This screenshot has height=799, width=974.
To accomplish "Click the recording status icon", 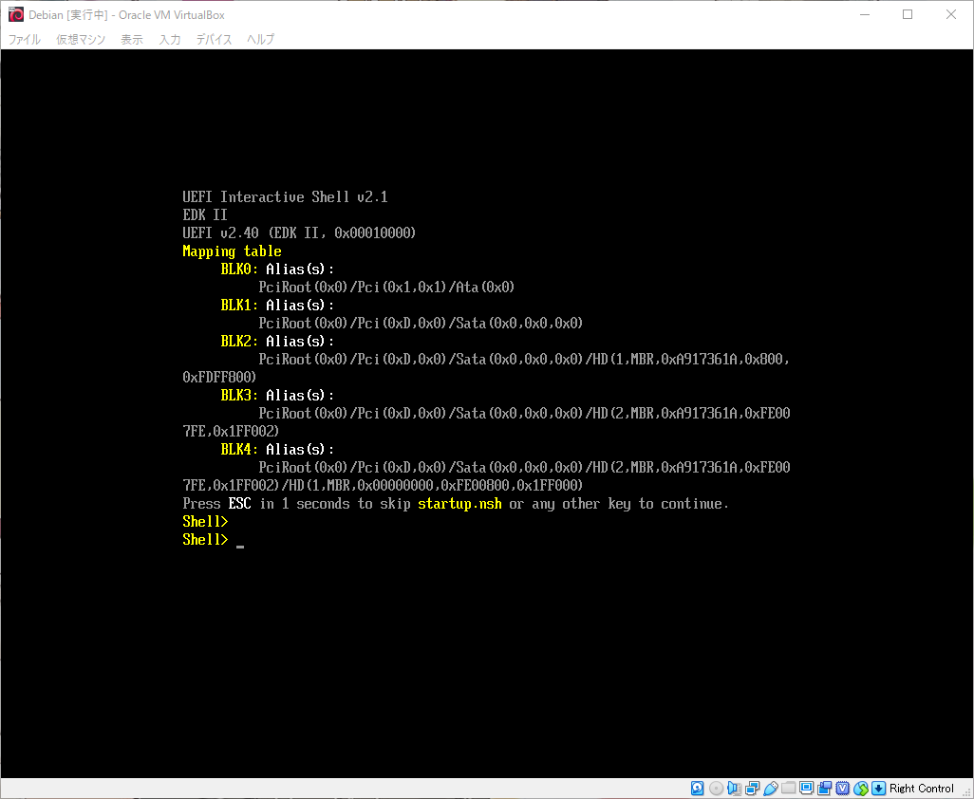I will click(x=824, y=788).
